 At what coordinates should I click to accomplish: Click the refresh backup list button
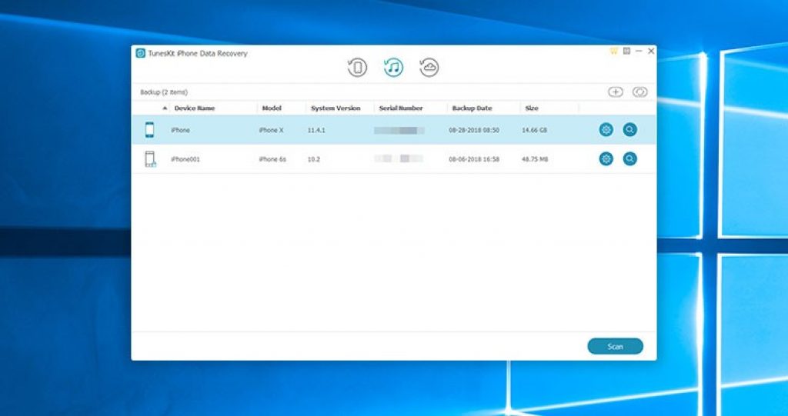[639, 92]
